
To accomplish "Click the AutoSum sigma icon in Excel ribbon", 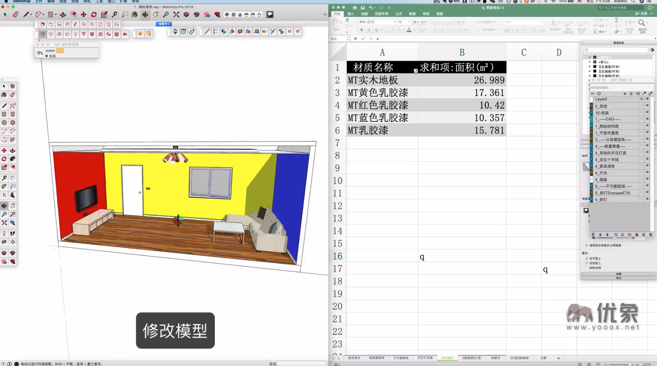I will coord(617,20).
